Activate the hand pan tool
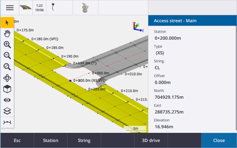 7,34
